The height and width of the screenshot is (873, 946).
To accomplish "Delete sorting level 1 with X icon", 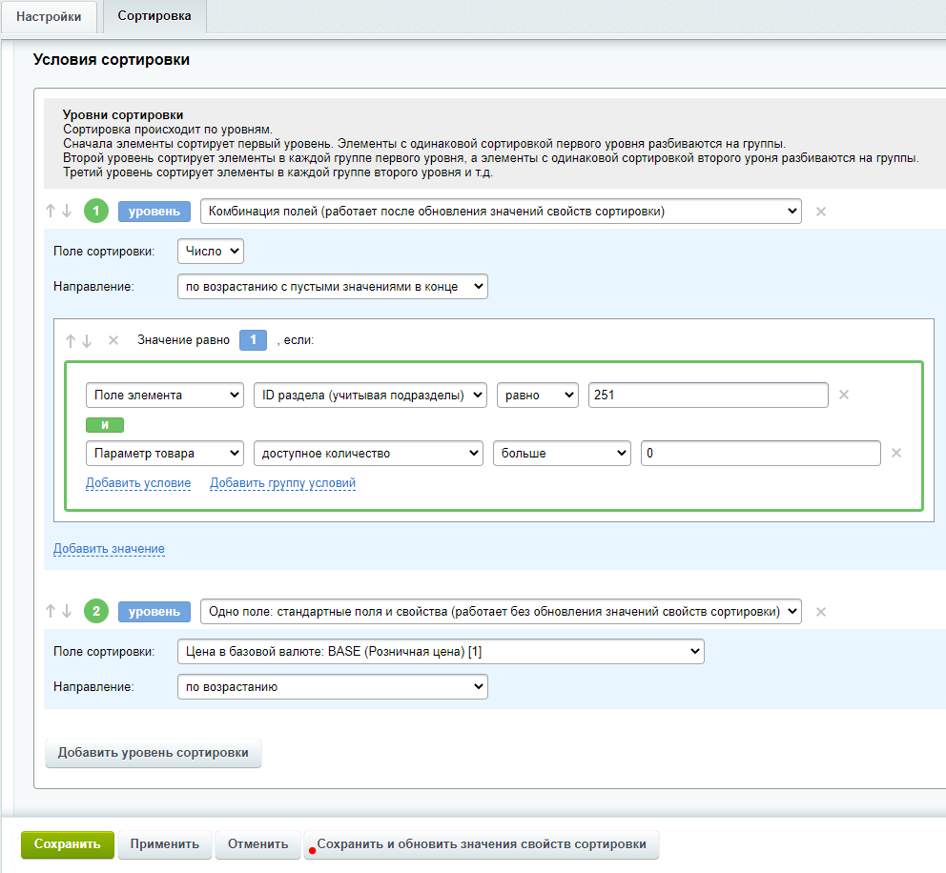I will [821, 212].
